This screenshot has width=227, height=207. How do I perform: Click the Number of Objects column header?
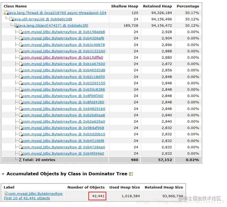(86, 187)
